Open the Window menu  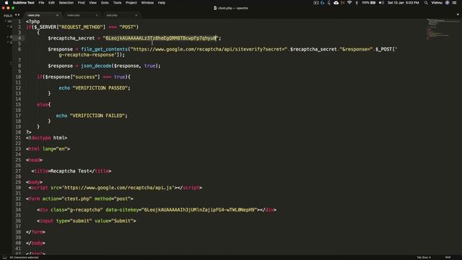tap(147, 3)
